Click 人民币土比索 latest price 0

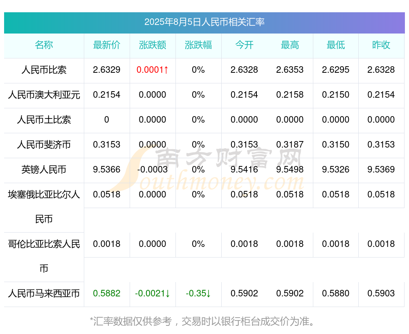107,119
